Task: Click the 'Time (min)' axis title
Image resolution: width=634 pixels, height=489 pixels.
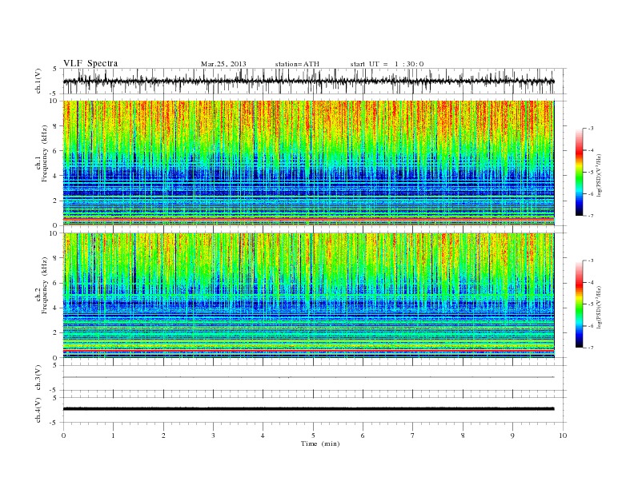Action: coord(320,443)
